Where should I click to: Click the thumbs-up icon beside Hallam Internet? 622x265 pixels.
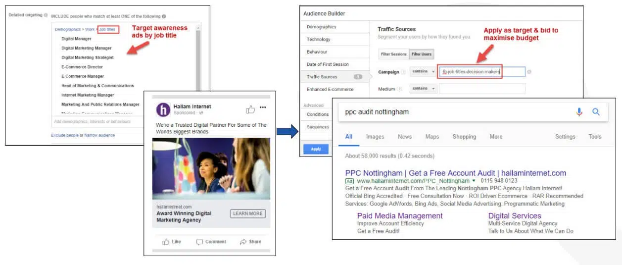point(250,109)
